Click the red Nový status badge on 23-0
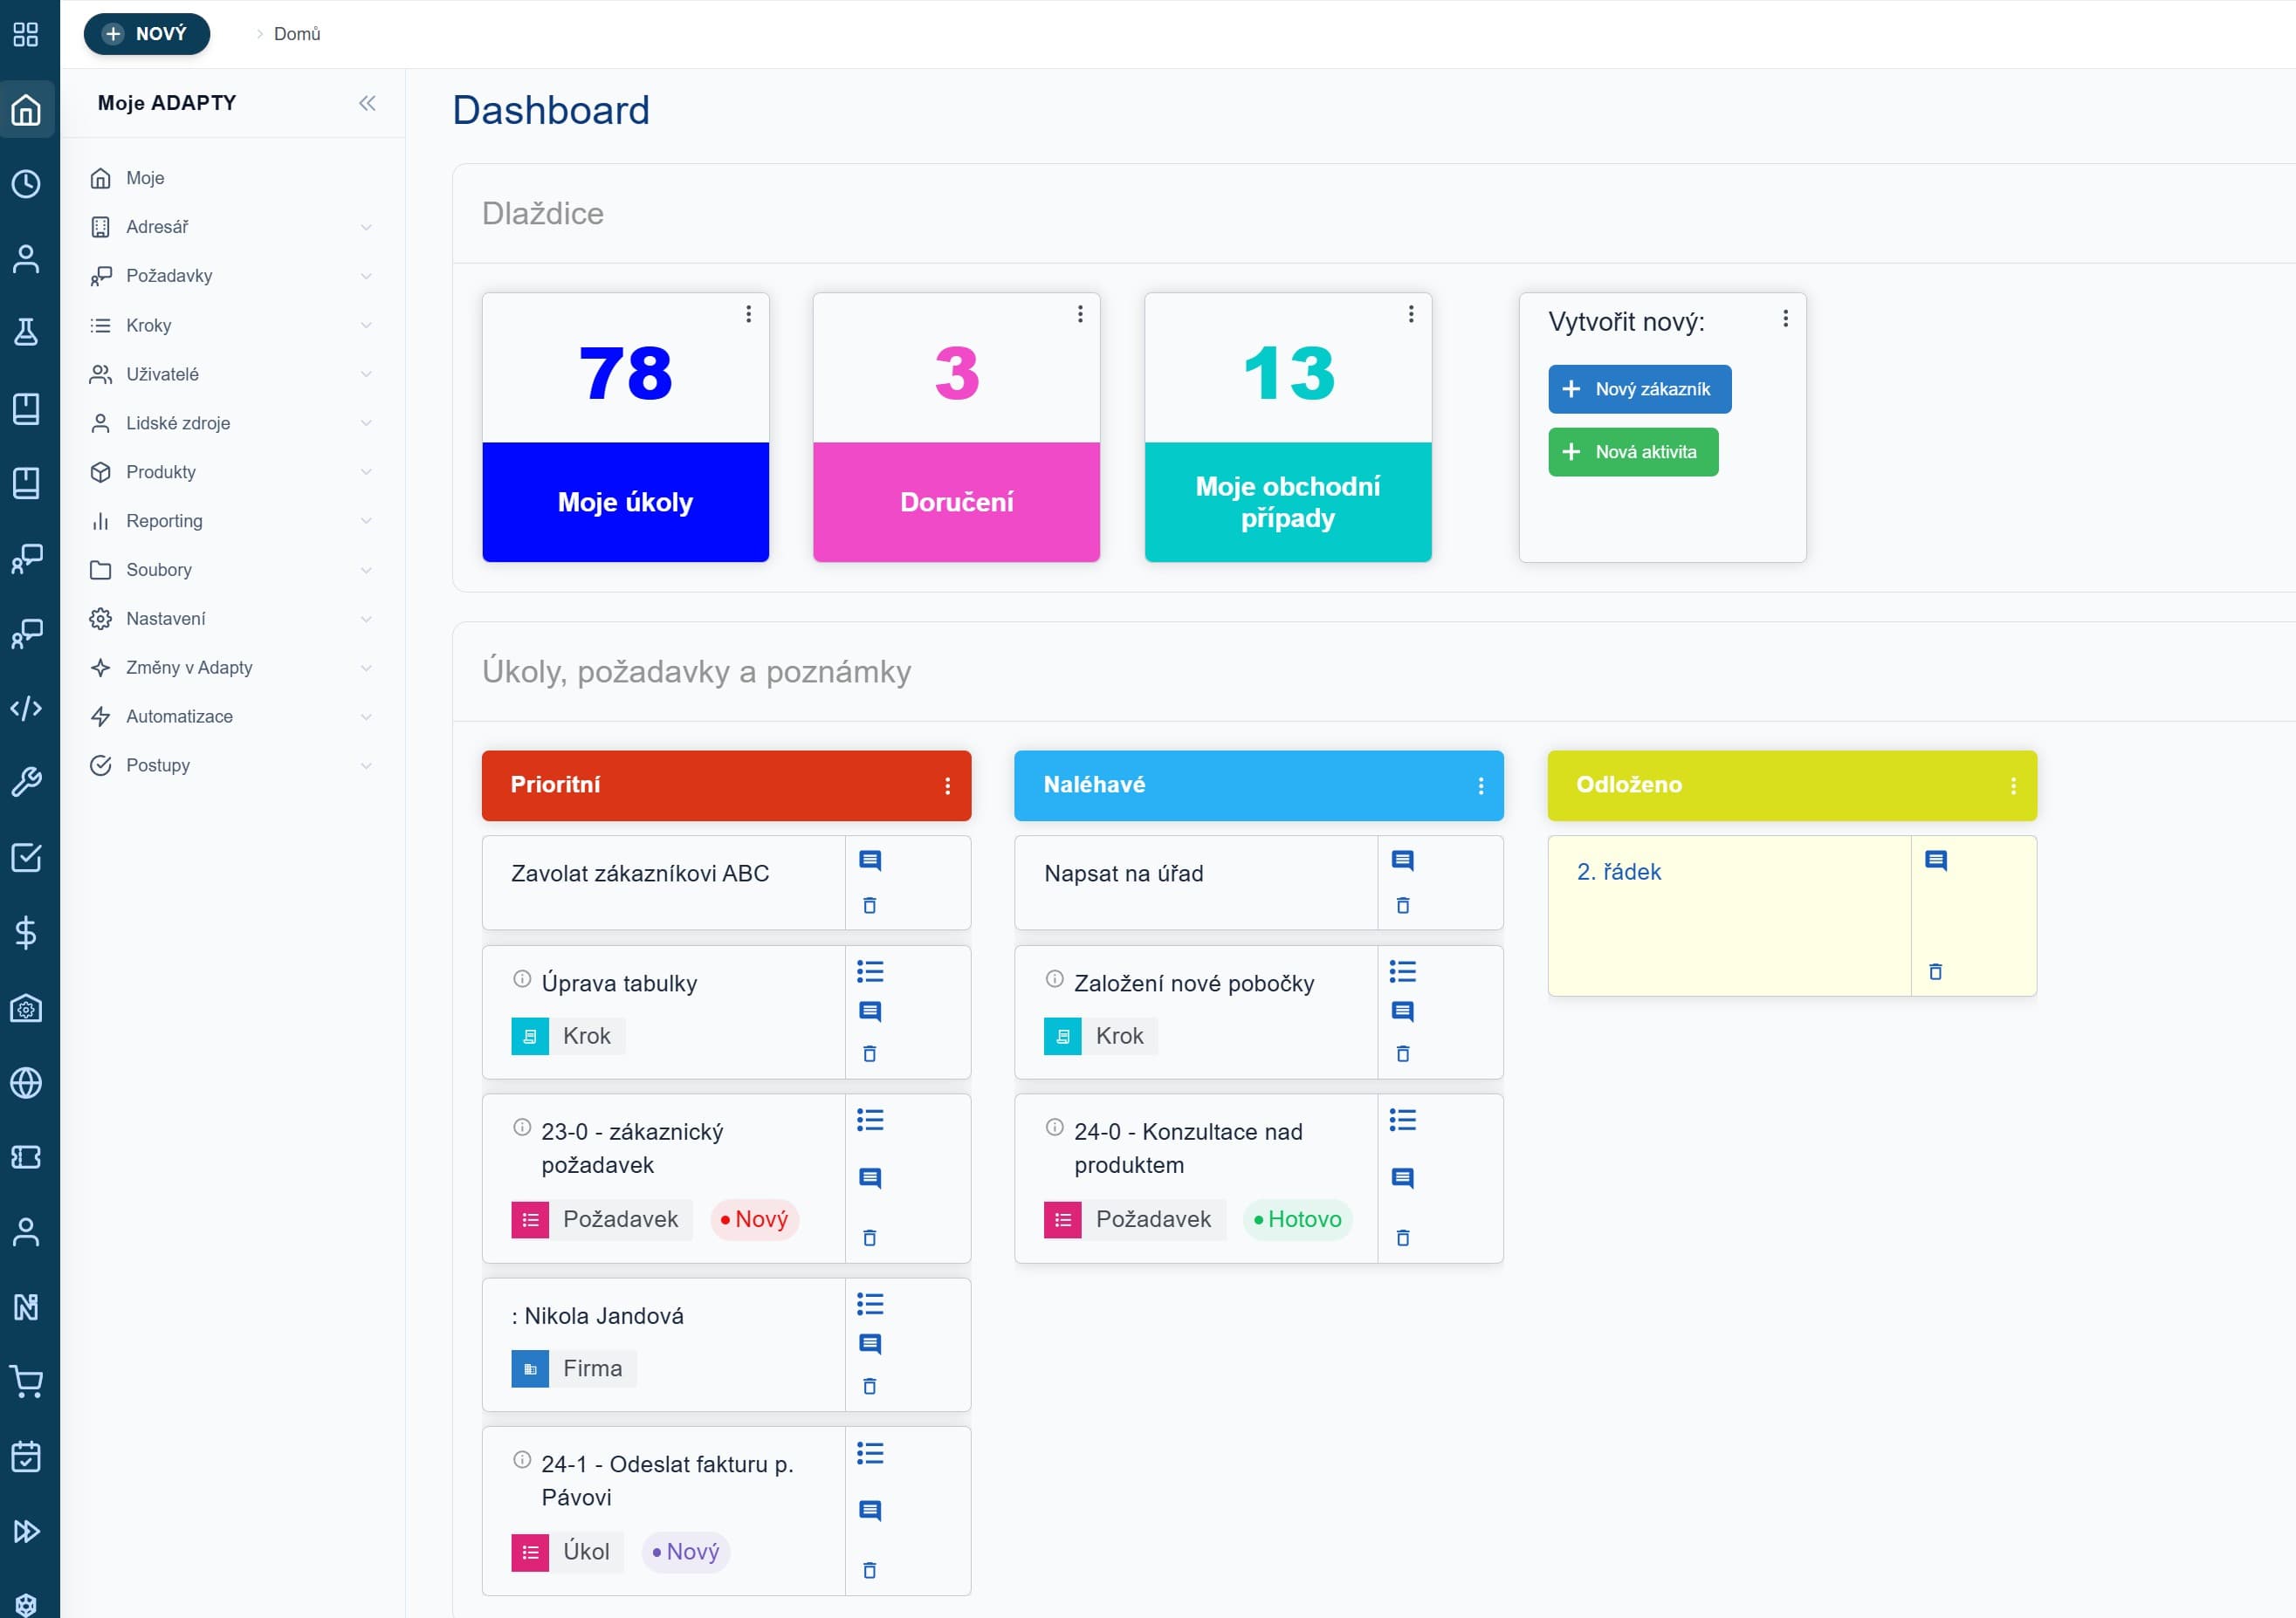This screenshot has width=2296, height=1618. tap(755, 1219)
